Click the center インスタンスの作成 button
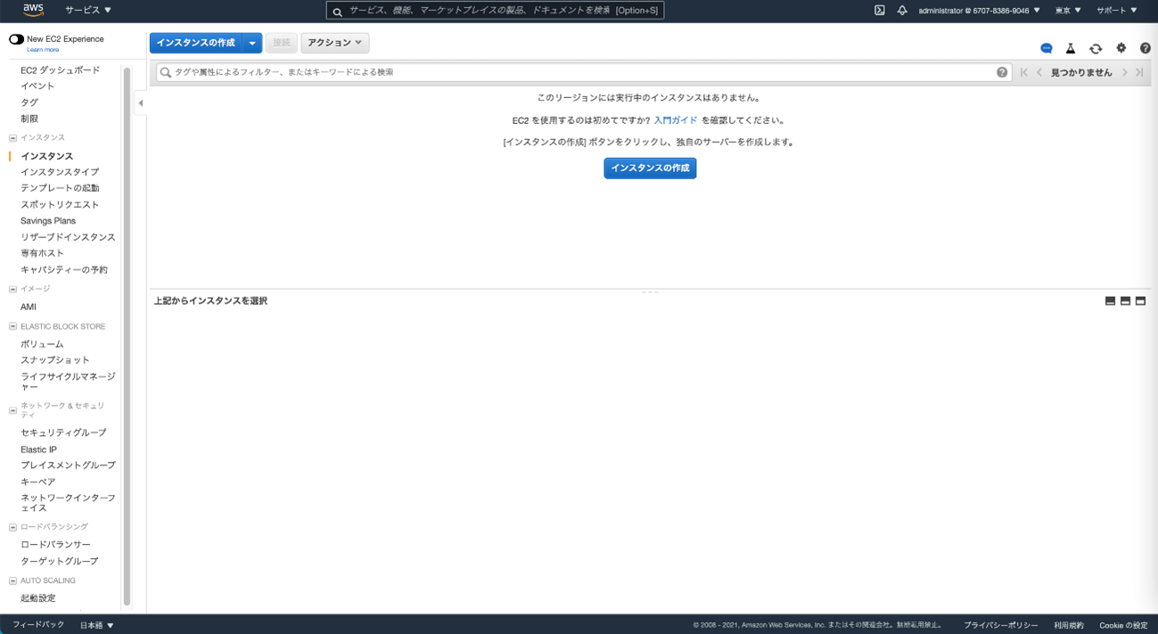The height and width of the screenshot is (634, 1158). click(x=650, y=168)
